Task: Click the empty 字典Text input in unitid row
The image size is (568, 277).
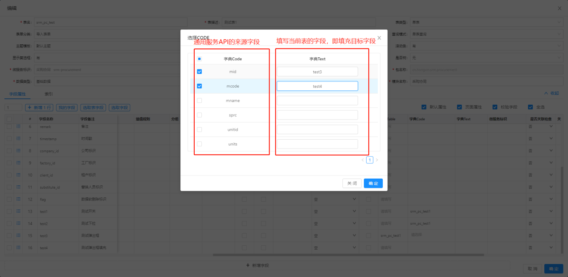Action: click(317, 129)
